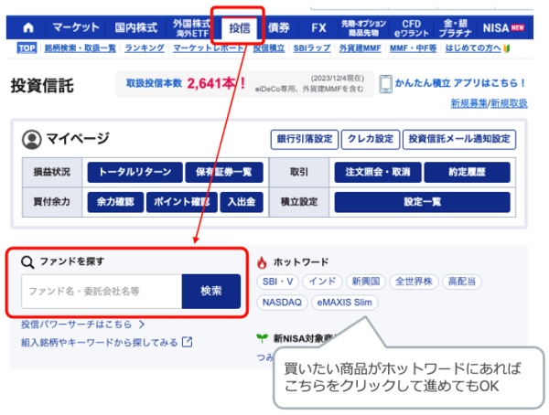
Task: Click the 保有証券一覧 button
Action: pos(223,172)
